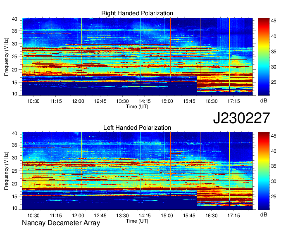Click the 35 MHz label on top frequency axis
This screenshot has width=281, height=228.
click(x=14, y=31)
